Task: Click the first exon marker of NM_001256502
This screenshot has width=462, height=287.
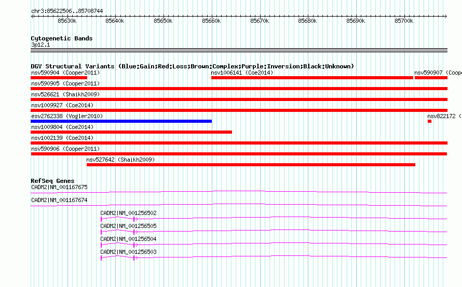Action: pos(101,219)
